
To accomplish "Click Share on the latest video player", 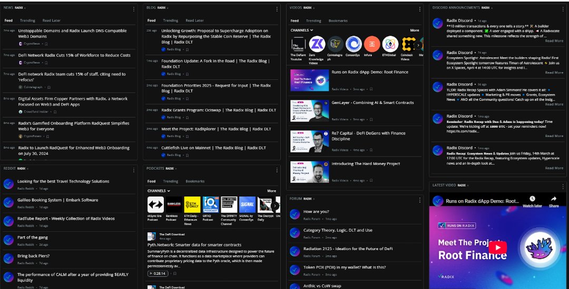I will [x=554, y=201].
